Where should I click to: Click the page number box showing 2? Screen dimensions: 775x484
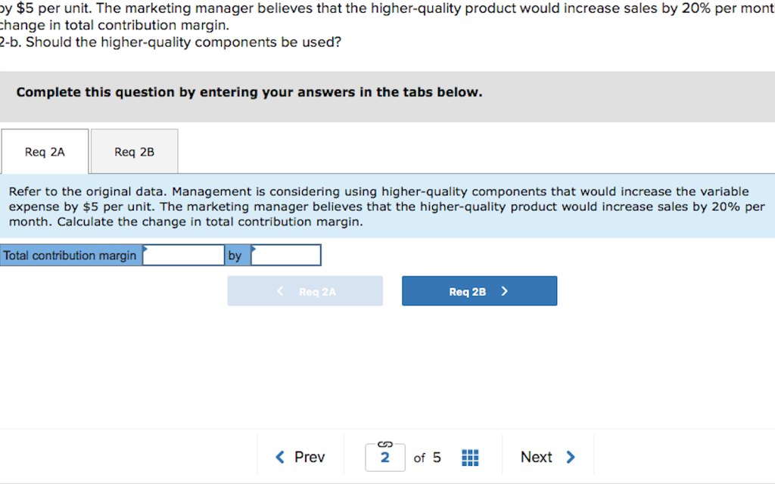point(384,457)
